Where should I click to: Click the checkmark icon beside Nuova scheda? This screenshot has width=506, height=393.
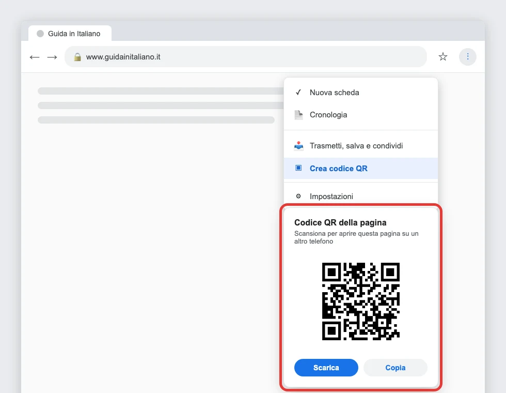[298, 93]
